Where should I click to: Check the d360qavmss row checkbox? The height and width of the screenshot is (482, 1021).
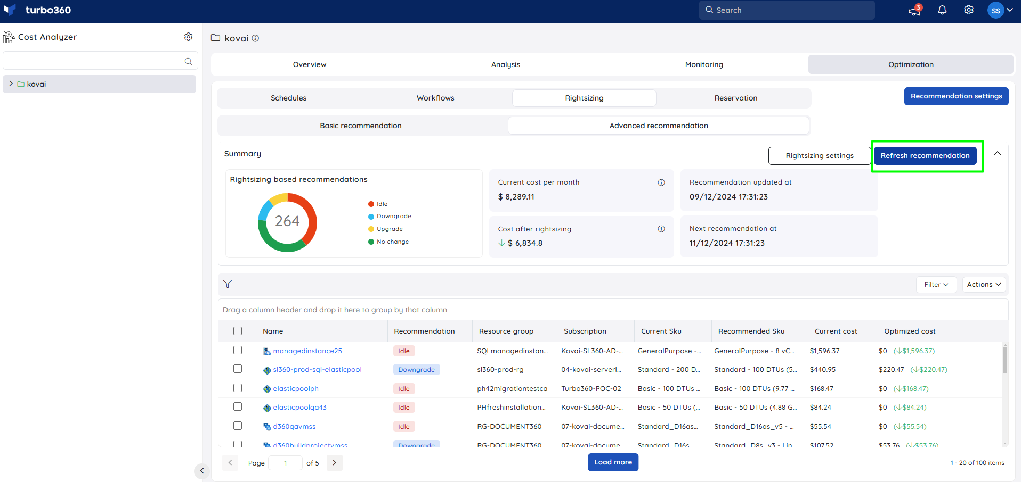coord(238,426)
